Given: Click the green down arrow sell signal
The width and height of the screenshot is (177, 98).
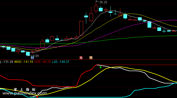Looking at the screenshot, I should coord(100,67).
